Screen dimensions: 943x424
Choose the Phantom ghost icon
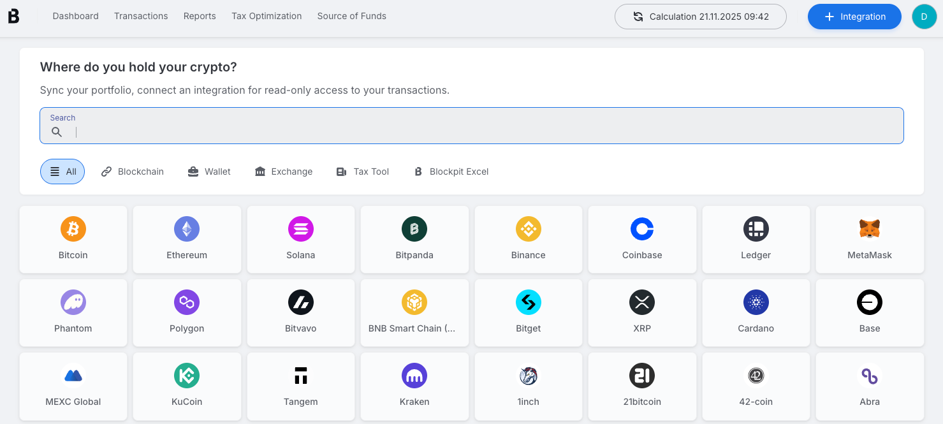[x=73, y=302]
